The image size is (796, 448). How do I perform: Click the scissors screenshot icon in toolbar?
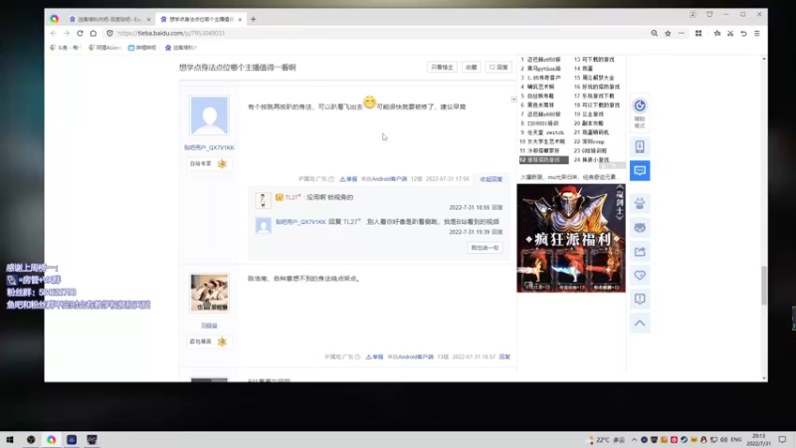pyautogui.click(x=730, y=33)
